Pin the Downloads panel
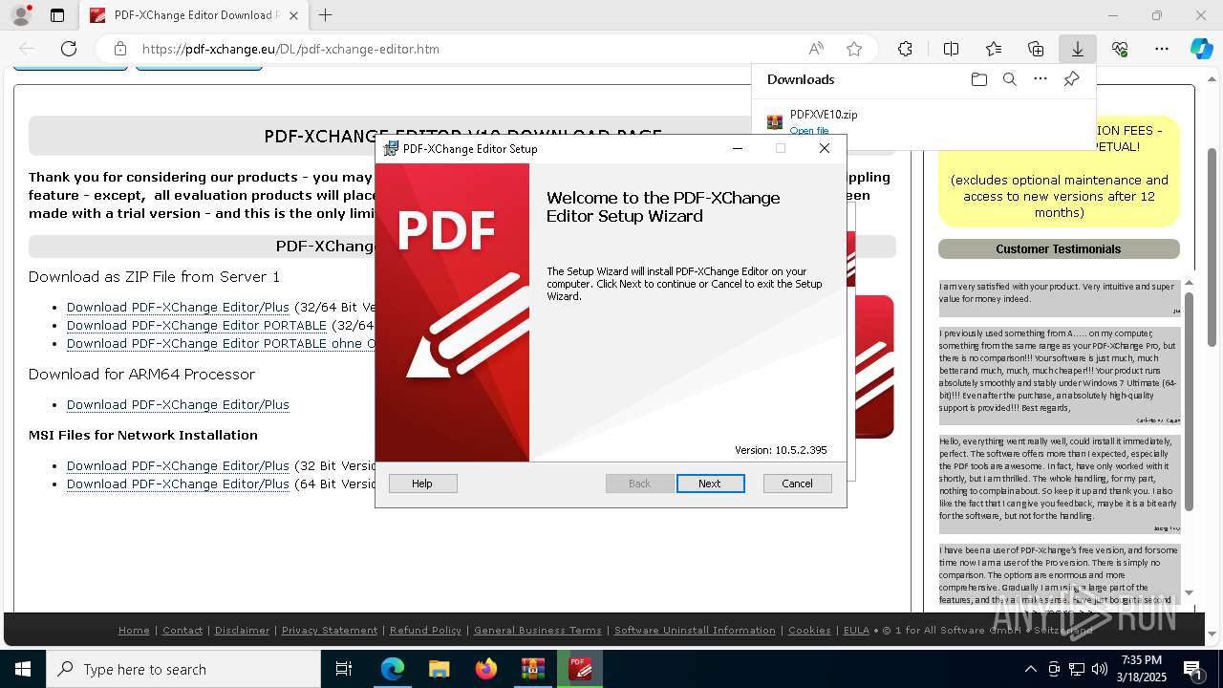The height and width of the screenshot is (688, 1223). point(1072,79)
